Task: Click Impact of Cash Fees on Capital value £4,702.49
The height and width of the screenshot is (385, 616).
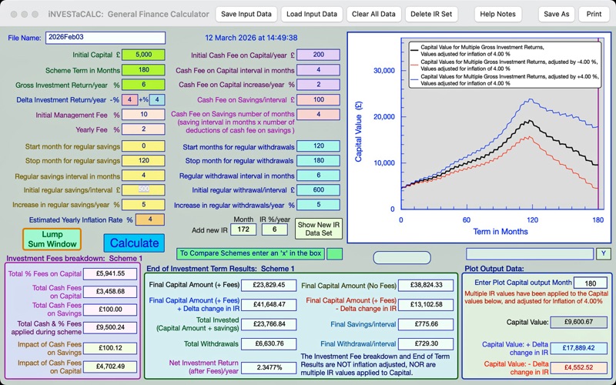Action: [110, 367]
